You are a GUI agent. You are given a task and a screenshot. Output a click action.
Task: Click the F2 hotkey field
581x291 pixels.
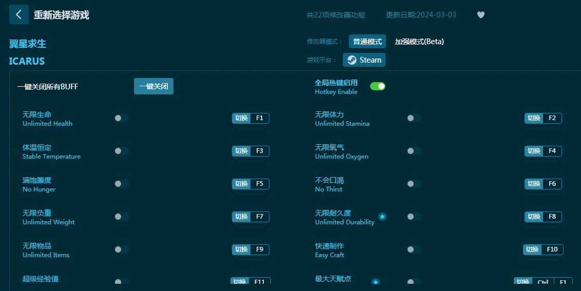pos(552,118)
